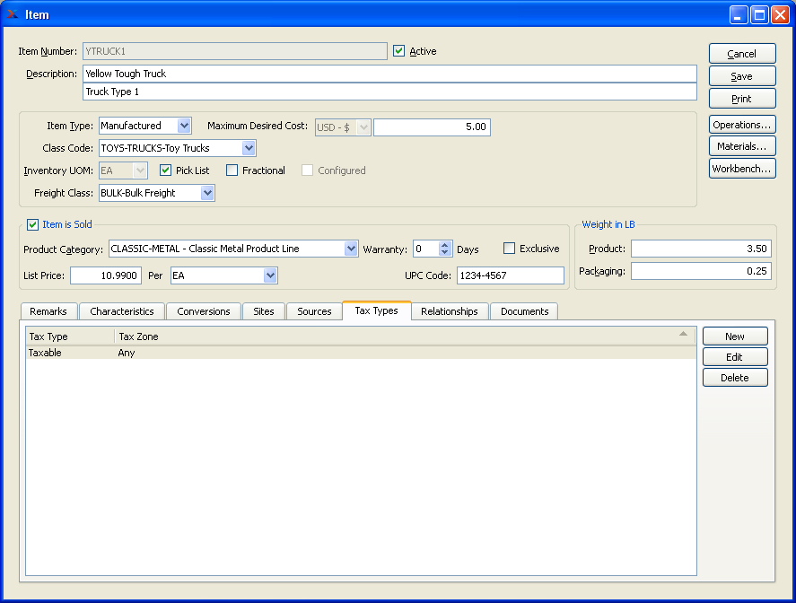This screenshot has height=603, width=796.
Task: Click the Cancel button
Action: (742, 54)
